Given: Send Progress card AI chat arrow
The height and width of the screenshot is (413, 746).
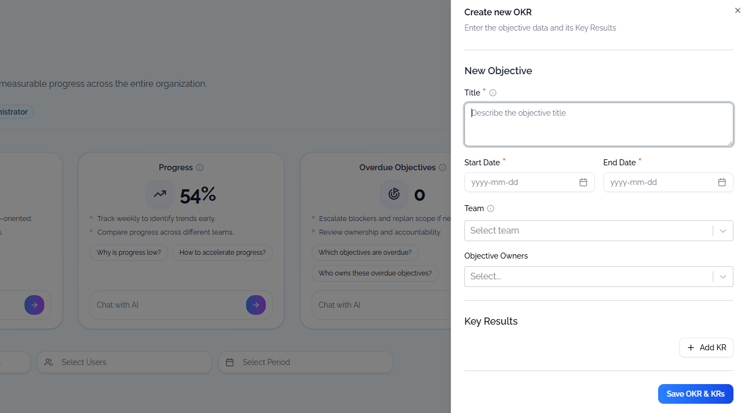Looking at the screenshot, I should pyautogui.click(x=255, y=305).
